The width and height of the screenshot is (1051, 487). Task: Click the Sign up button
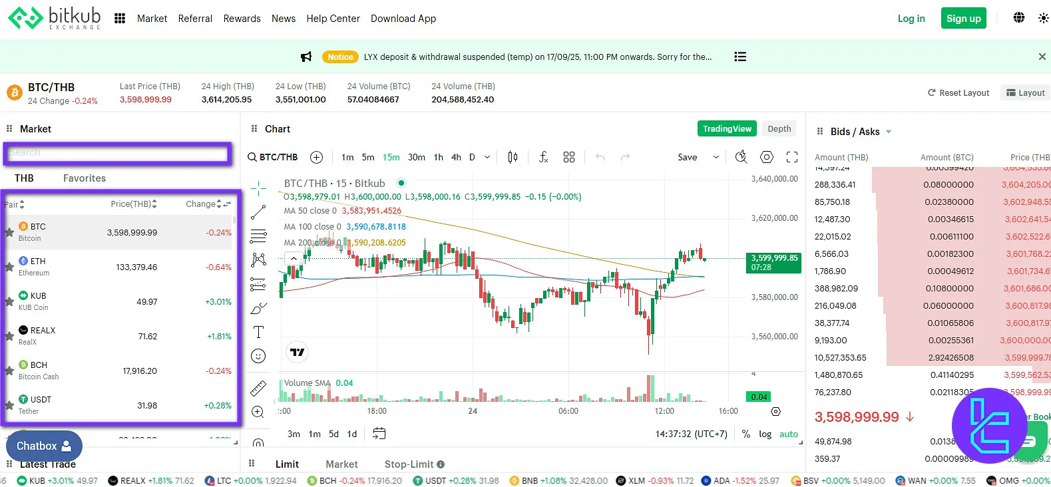963,19
